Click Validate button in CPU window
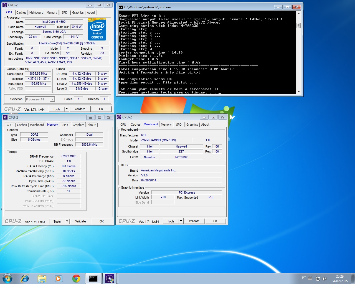 (80, 109)
